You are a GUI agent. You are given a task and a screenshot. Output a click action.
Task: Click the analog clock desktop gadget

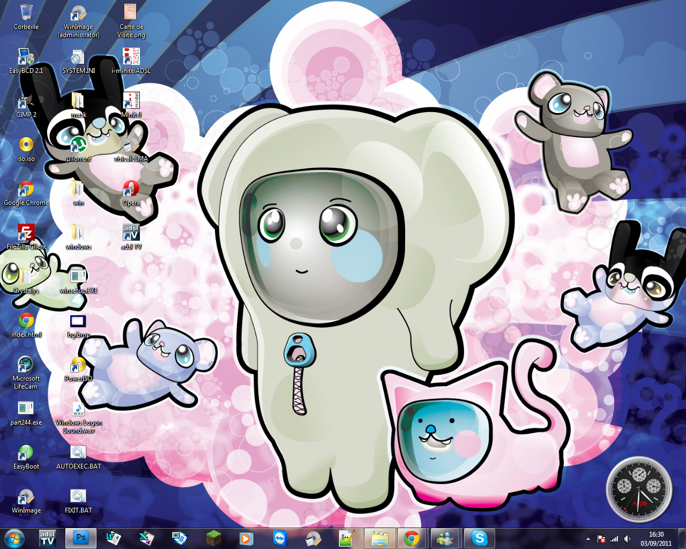tap(638, 489)
